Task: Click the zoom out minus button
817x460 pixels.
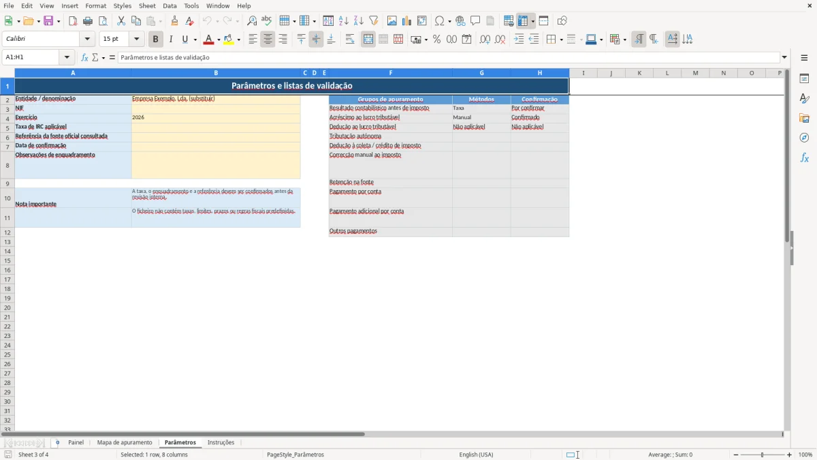Action: tap(736, 455)
